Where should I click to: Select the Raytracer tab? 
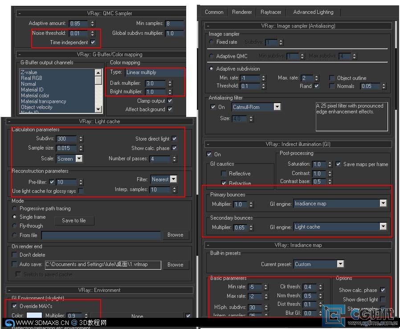[271, 12]
